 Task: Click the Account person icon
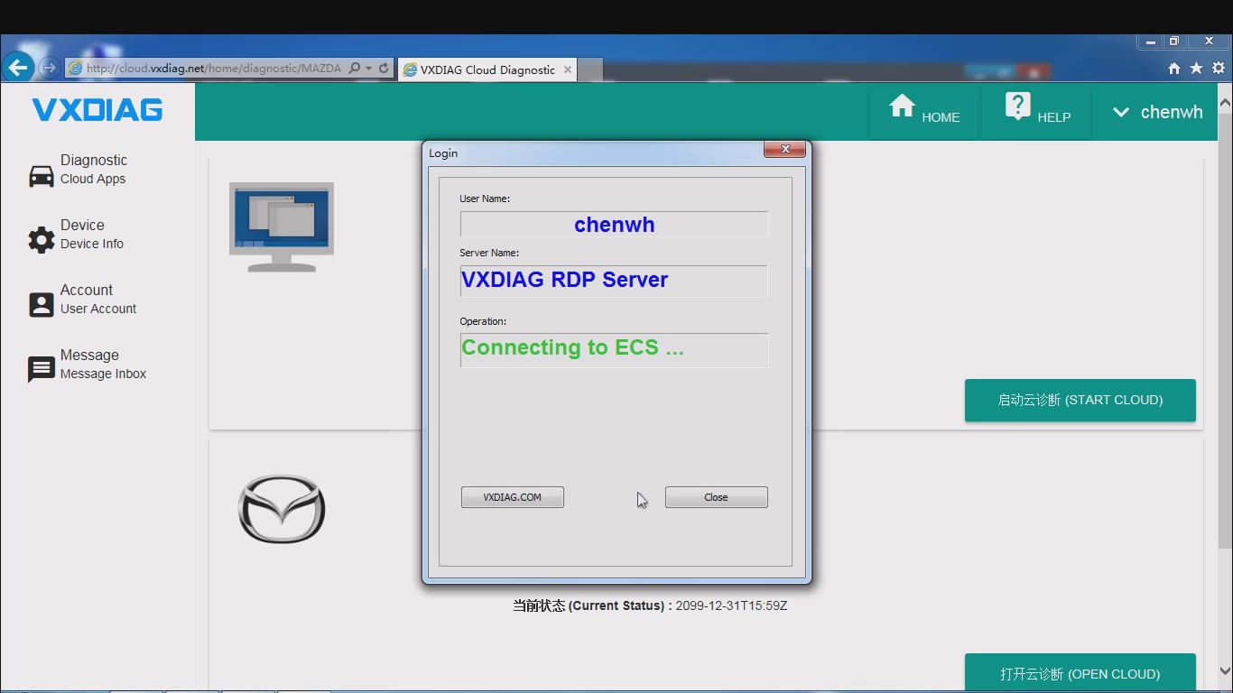pos(42,304)
